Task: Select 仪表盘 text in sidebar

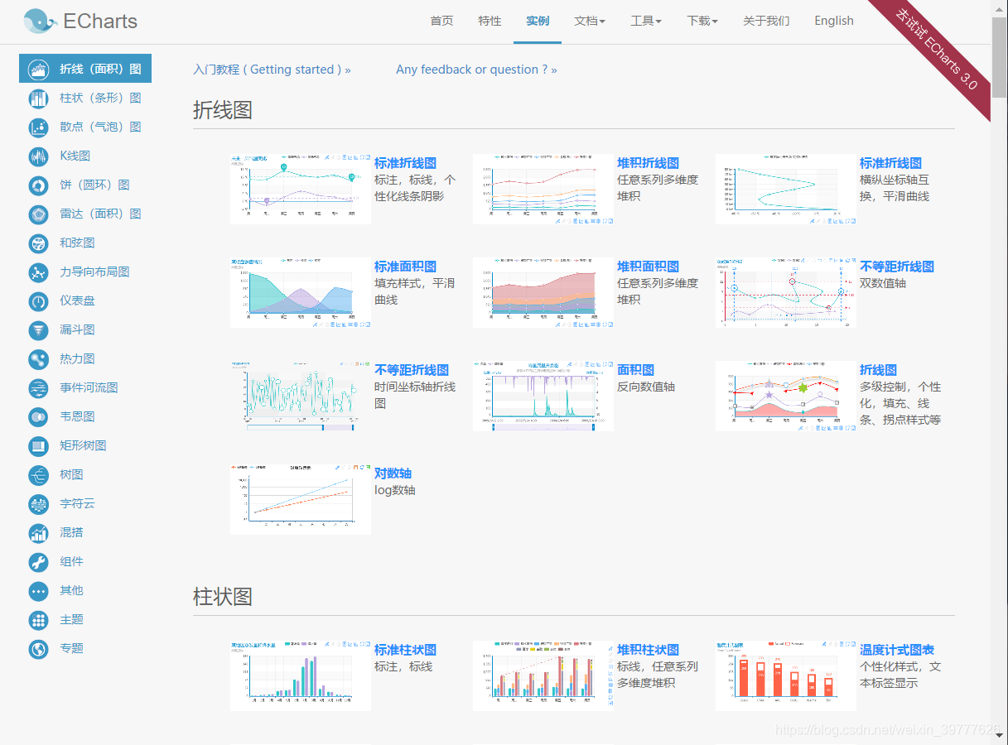Action: pos(77,301)
